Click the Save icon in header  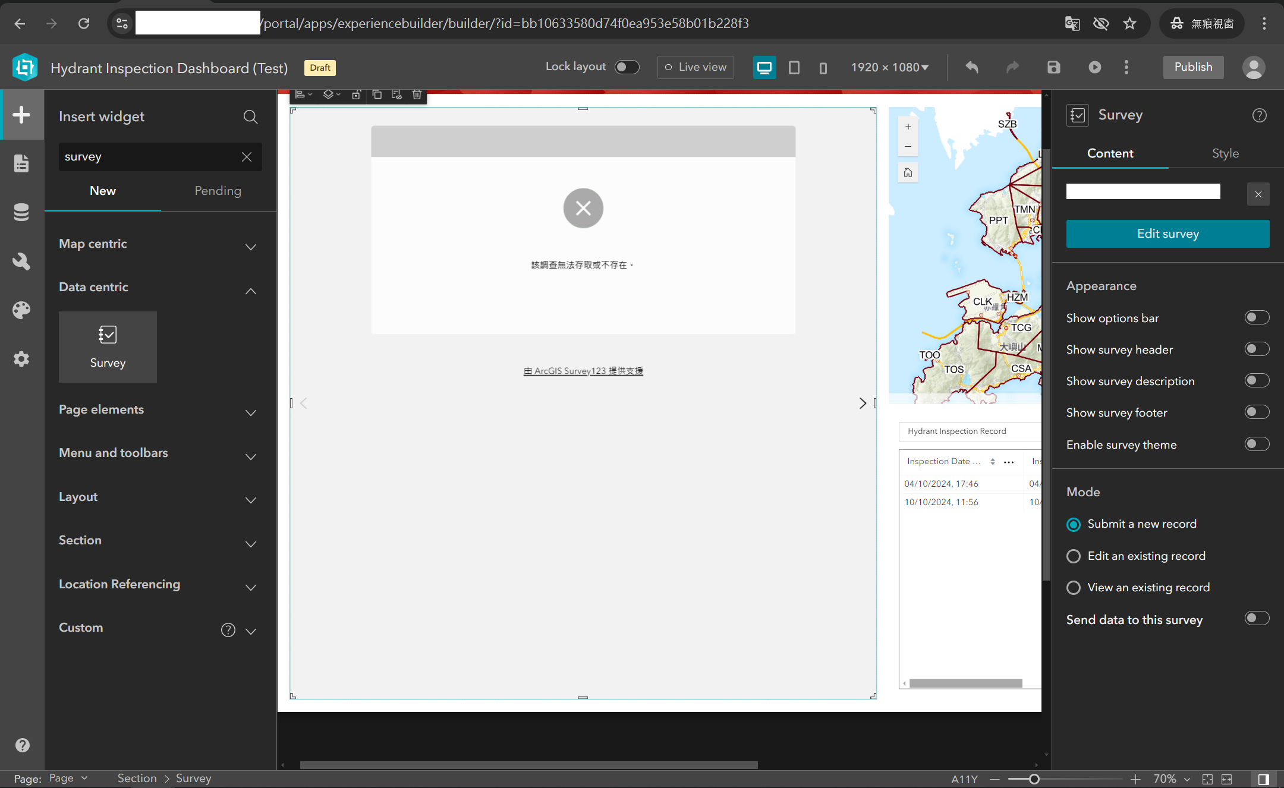(1053, 67)
